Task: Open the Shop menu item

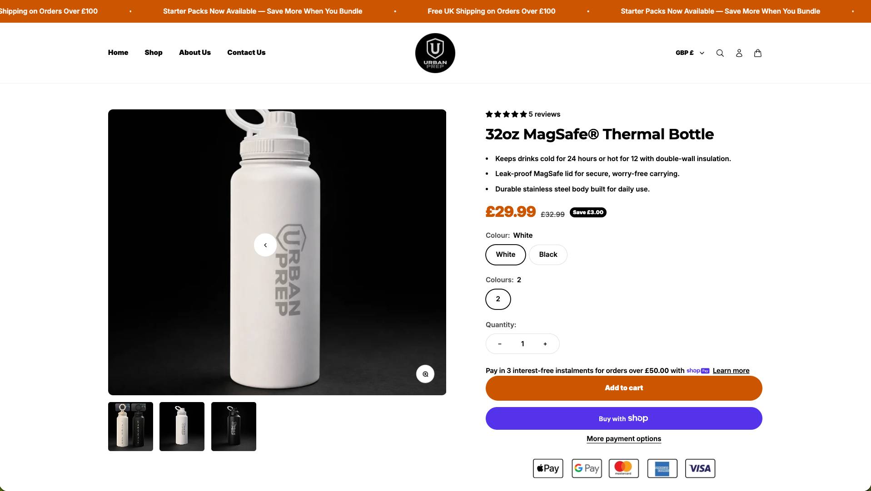Action: point(154,53)
